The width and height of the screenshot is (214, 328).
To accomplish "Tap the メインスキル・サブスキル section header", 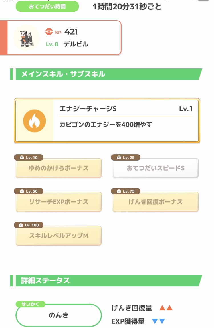I will click(x=106, y=74).
